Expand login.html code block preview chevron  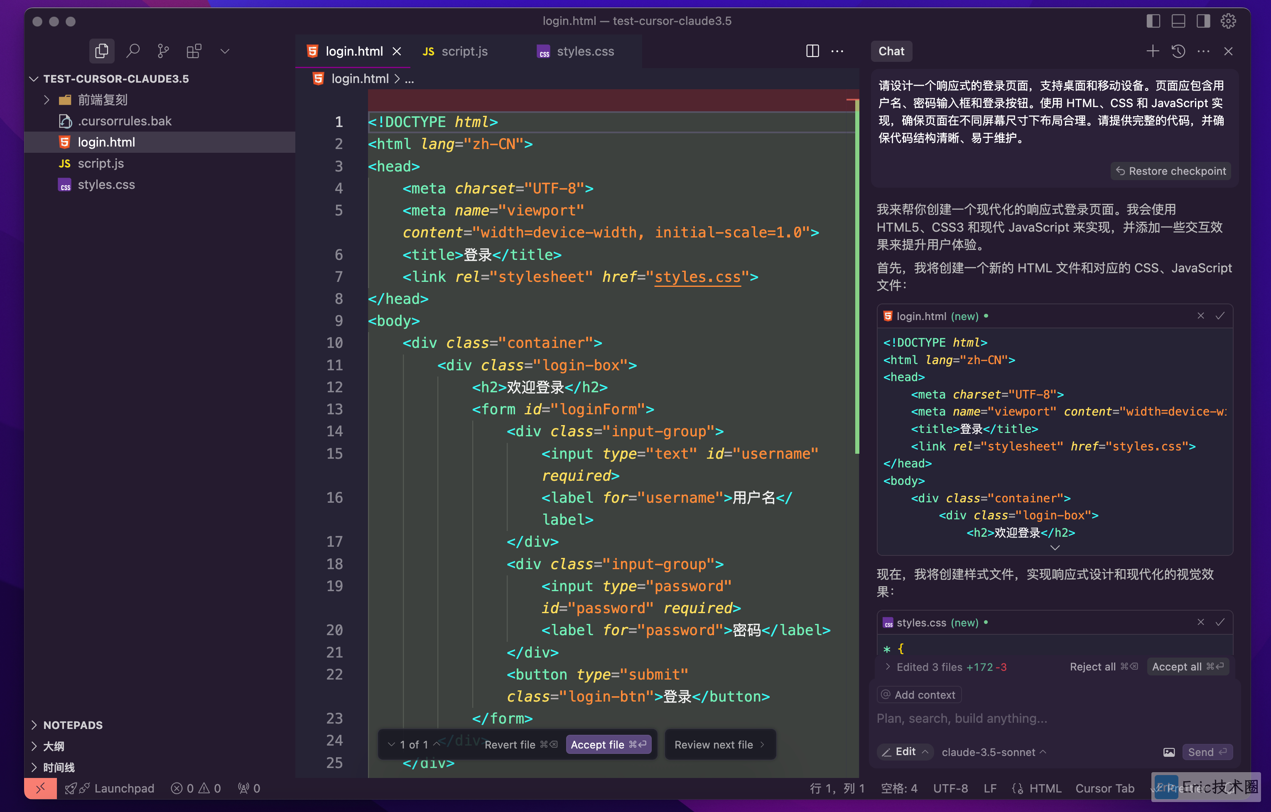(1055, 548)
